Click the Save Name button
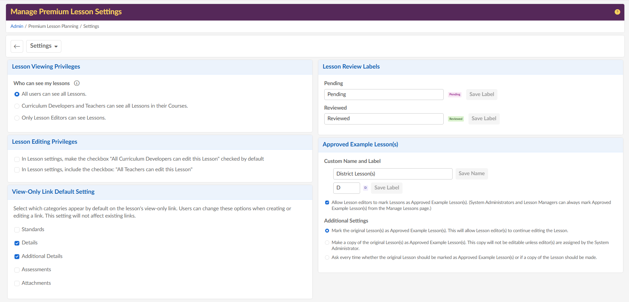Image resolution: width=629 pixels, height=302 pixels. [x=471, y=174]
